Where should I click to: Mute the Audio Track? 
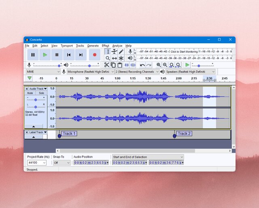tap(30, 93)
